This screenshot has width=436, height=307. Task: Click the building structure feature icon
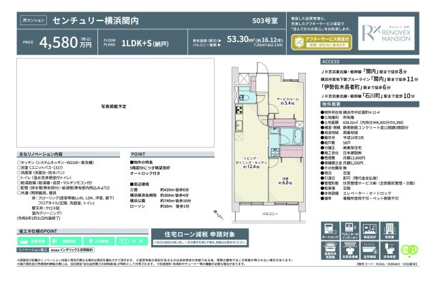(x=389, y=231)
